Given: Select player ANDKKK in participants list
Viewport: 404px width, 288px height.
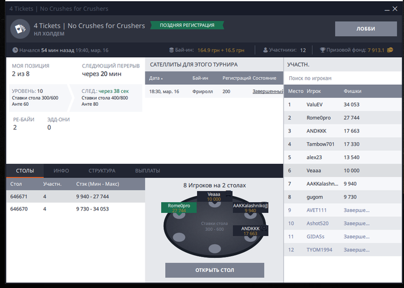Looking at the screenshot, I should [x=343, y=131].
